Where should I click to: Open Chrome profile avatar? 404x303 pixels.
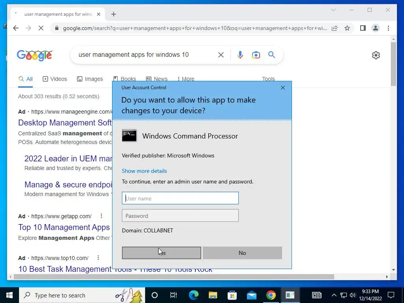376,28
